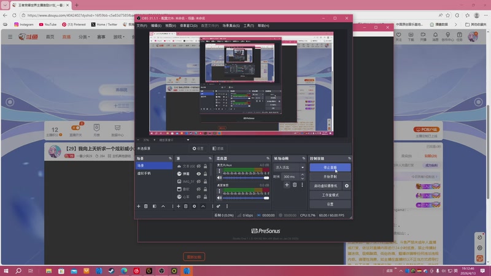The image size is (491, 276).
Task: Open Mic/Aux channel three-dot options
Action: coord(220,171)
